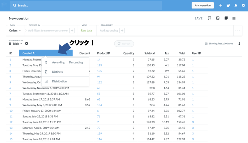248x143 pixels.
Task: Click the date cell Saturday, April 6, 2019 1:04 AM
Action: pyautogui.click(x=41, y=128)
